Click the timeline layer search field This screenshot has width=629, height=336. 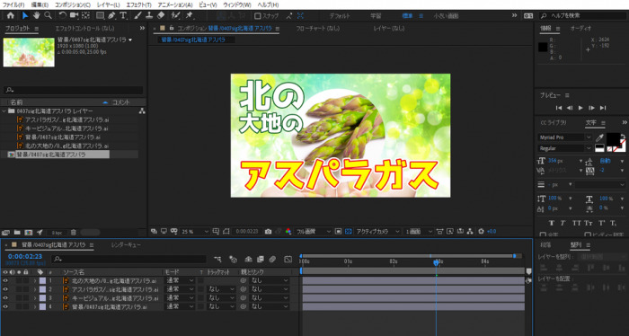129,260
